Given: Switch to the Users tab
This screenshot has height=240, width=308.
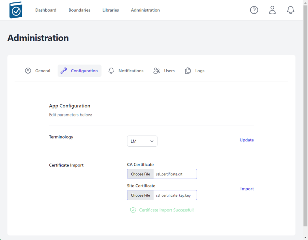Looking at the screenshot, I should 164,71.
